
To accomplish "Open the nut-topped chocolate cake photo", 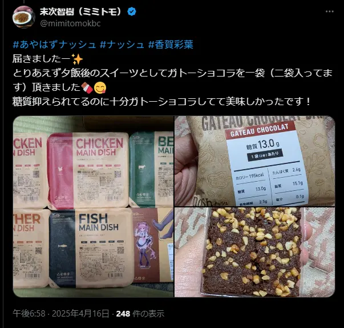I will (x=254, y=253).
